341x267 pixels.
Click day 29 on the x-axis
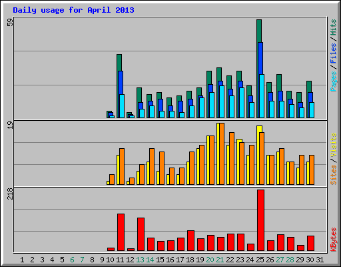coord(300,260)
